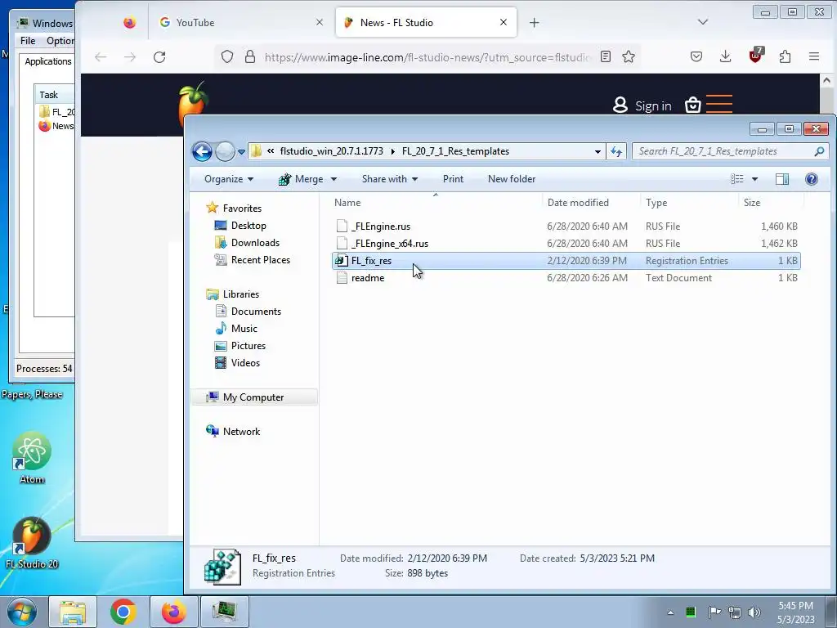Switch to the YouTube tab in Firefox
The height and width of the screenshot is (628, 837).
tap(242, 22)
